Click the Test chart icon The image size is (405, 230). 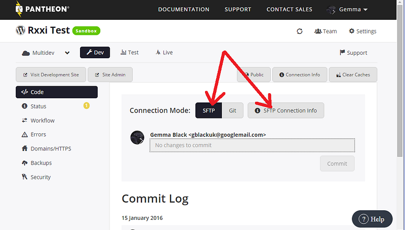point(124,53)
